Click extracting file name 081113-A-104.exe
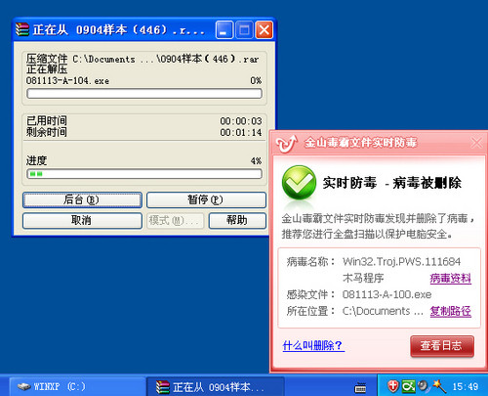The height and width of the screenshot is (396, 488). [x=67, y=81]
